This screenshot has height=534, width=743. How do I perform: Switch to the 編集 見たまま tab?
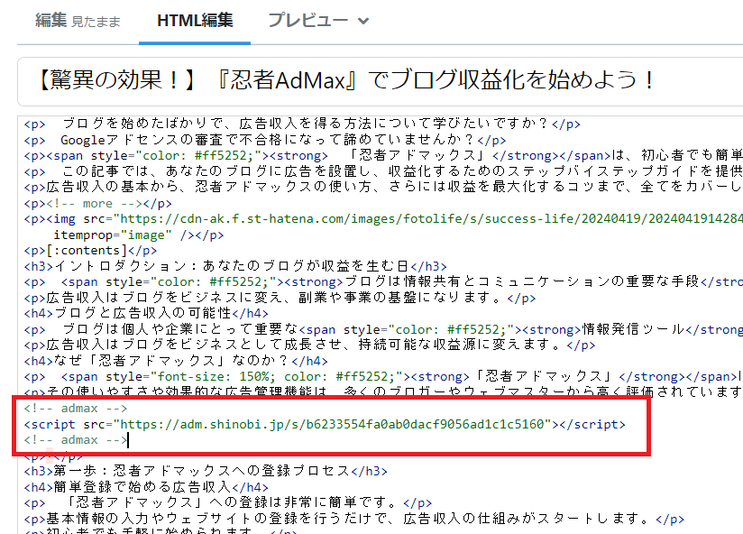(x=78, y=21)
